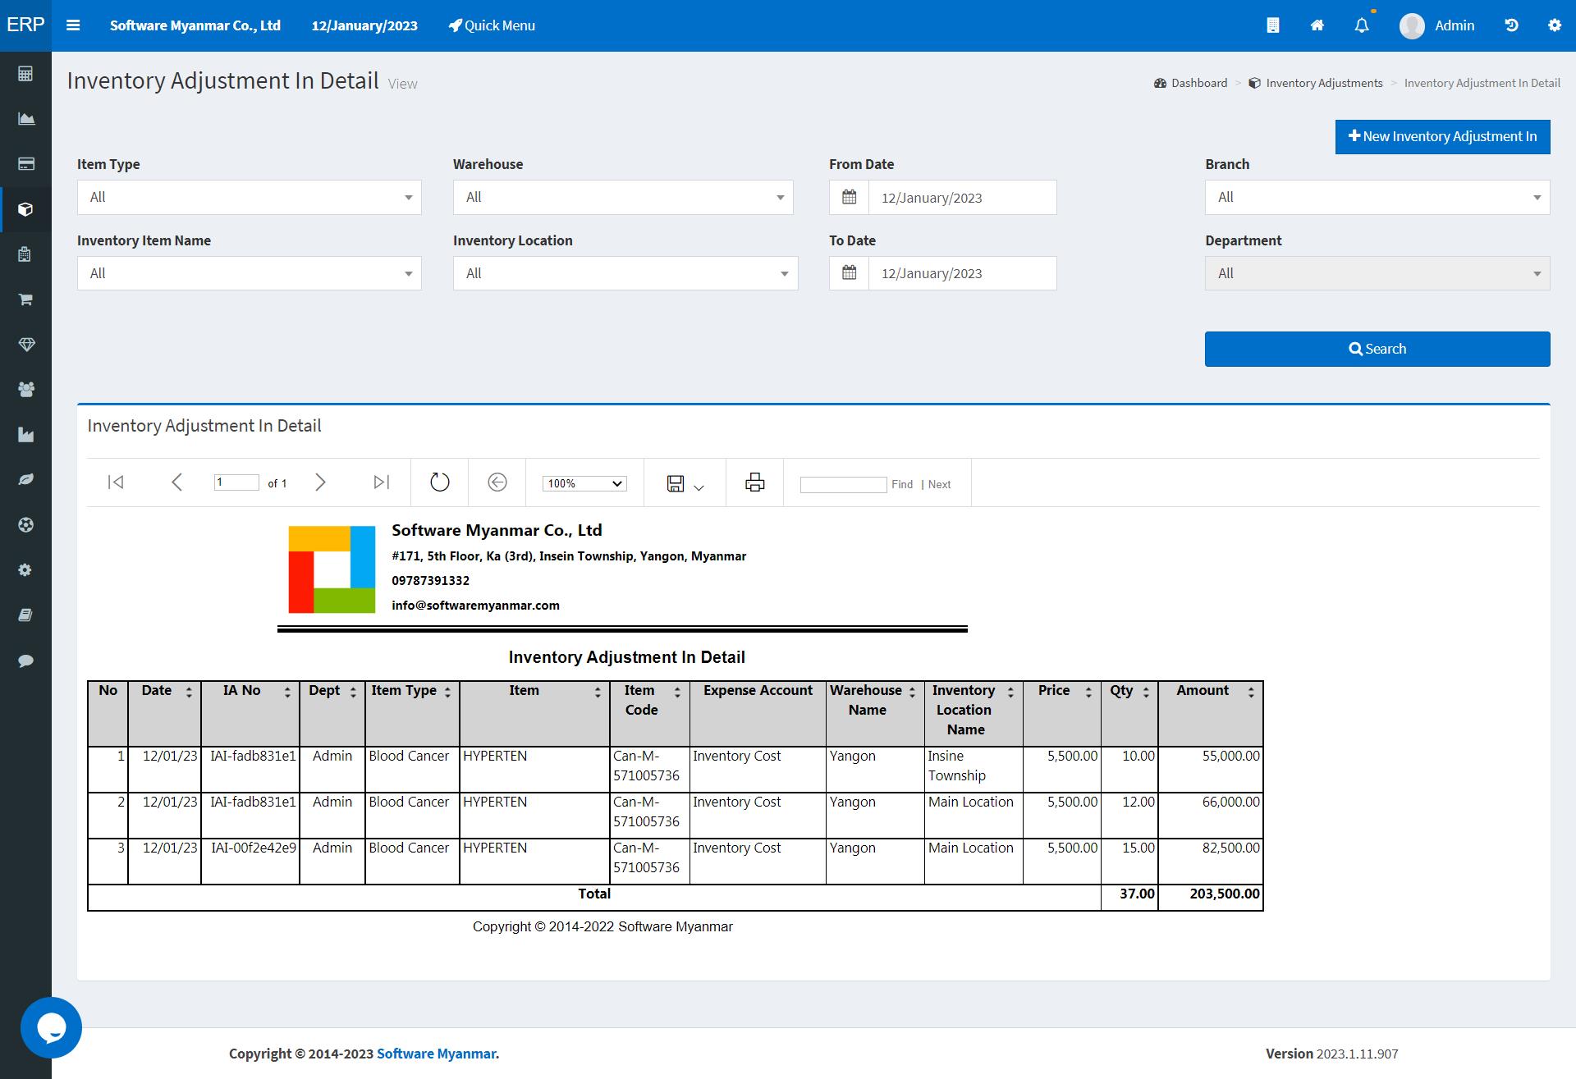The height and width of the screenshot is (1079, 1576).
Task: Go to first report page
Action: [x=116, y=482]
